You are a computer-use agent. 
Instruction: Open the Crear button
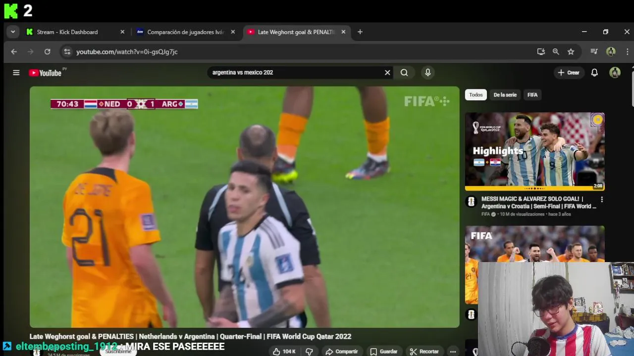coord(569,72)
